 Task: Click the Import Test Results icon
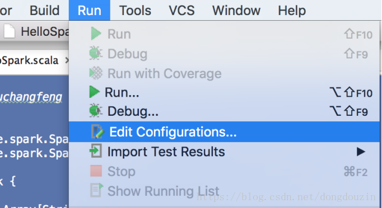[x=96, y=151]
